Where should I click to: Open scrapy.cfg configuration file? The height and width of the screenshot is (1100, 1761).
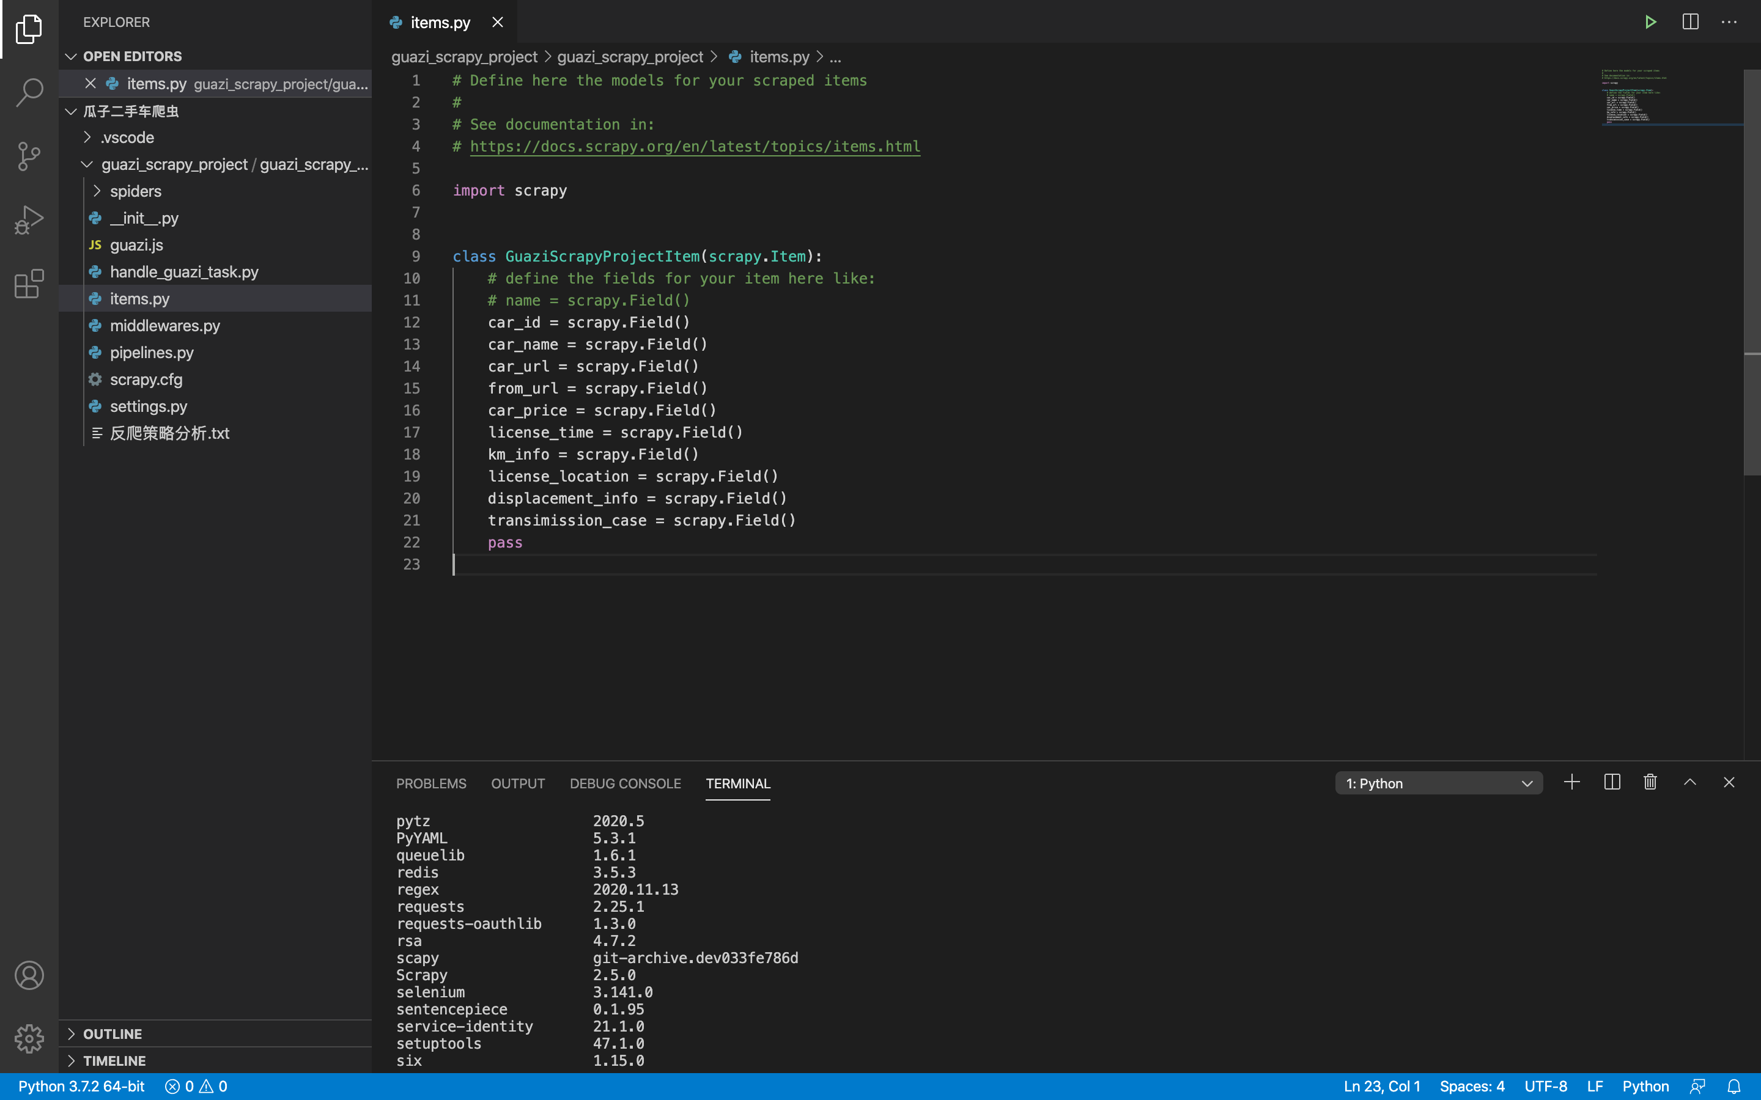pyautogui.click(x=146, y=380)
